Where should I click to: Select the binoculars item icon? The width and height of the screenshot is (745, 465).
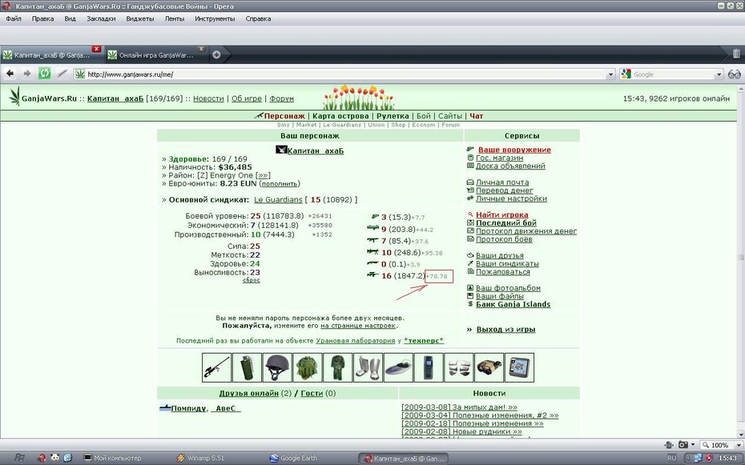click(489, 367)
